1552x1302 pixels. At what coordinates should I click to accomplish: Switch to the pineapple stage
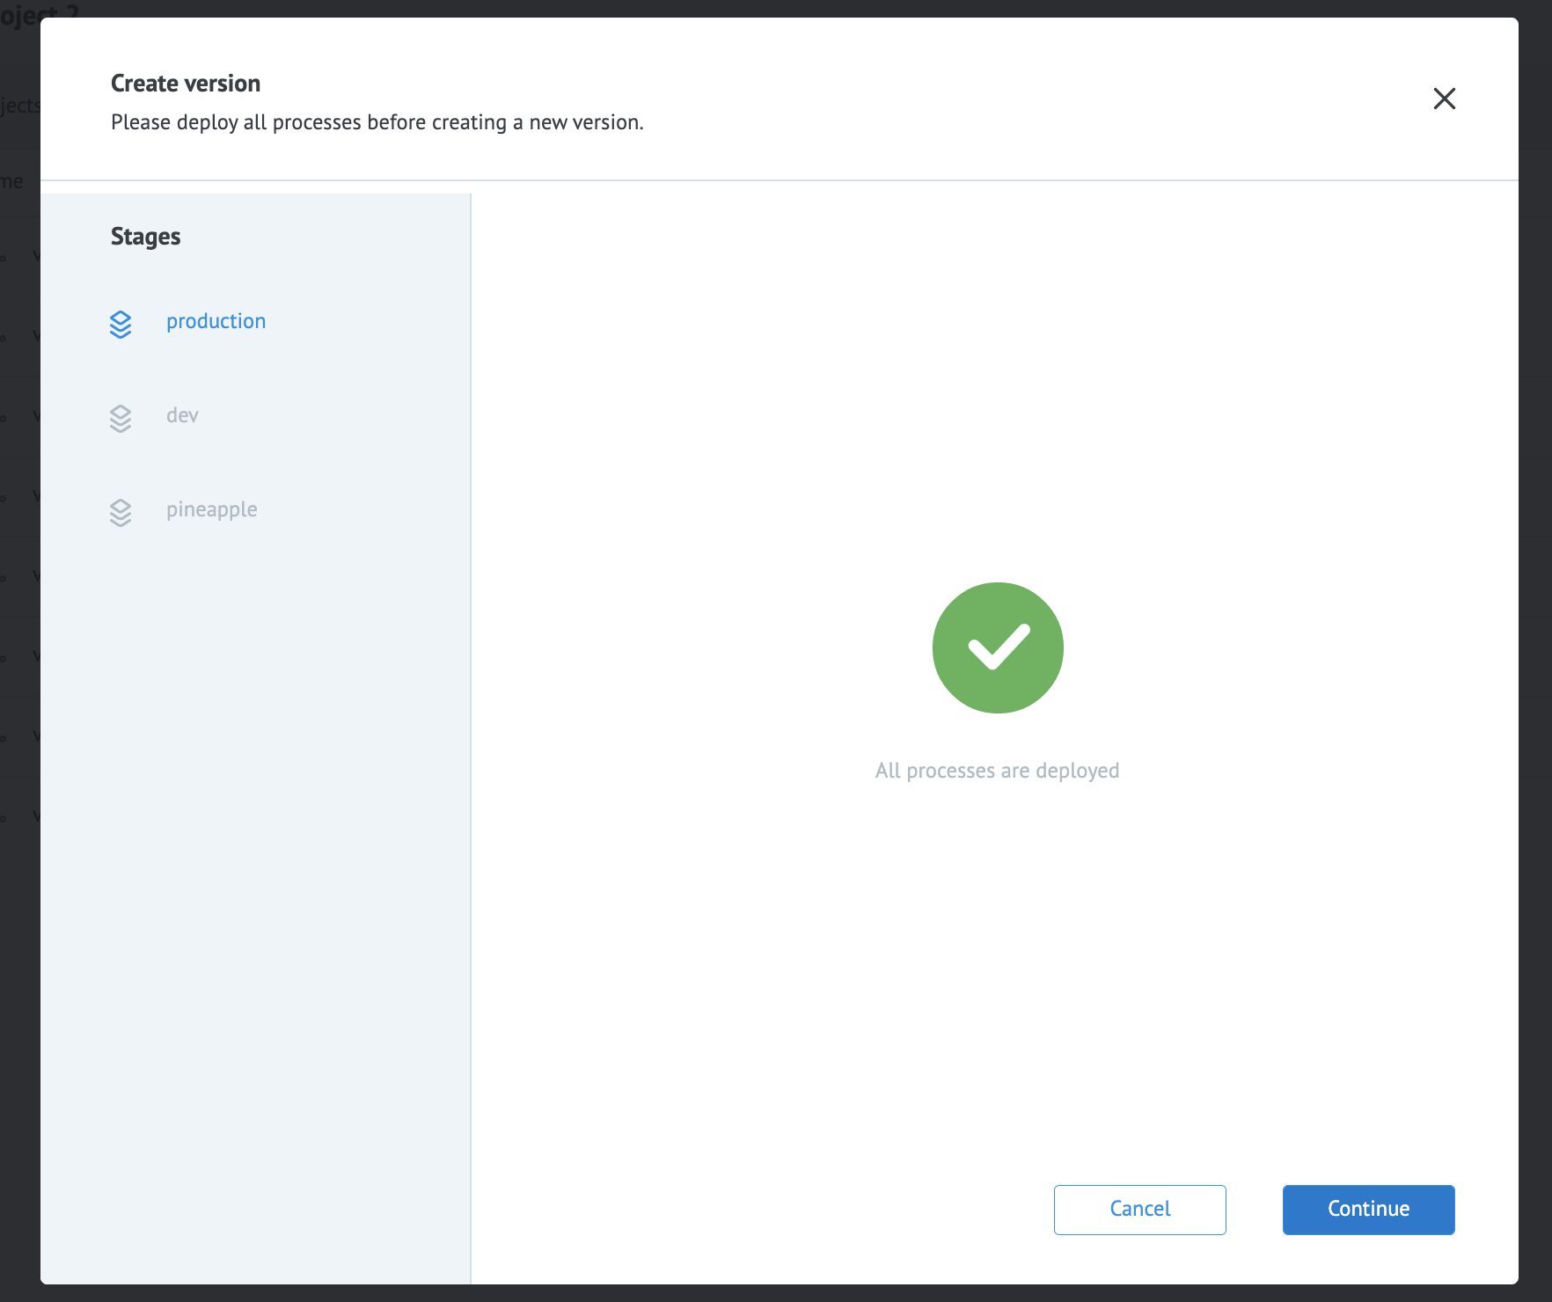click(x=211, y=508)
